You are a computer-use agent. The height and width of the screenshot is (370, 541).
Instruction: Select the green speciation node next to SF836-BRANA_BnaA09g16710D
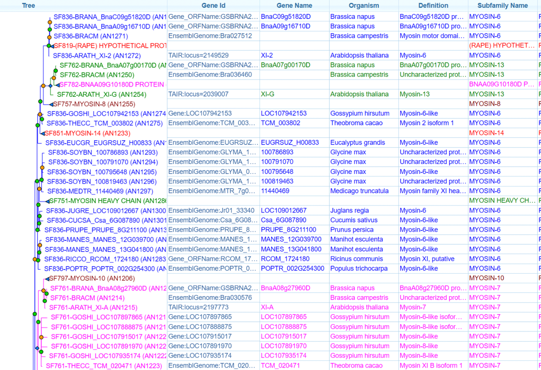click(x=49, y=30)
